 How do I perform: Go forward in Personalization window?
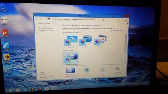click(40, 19)
